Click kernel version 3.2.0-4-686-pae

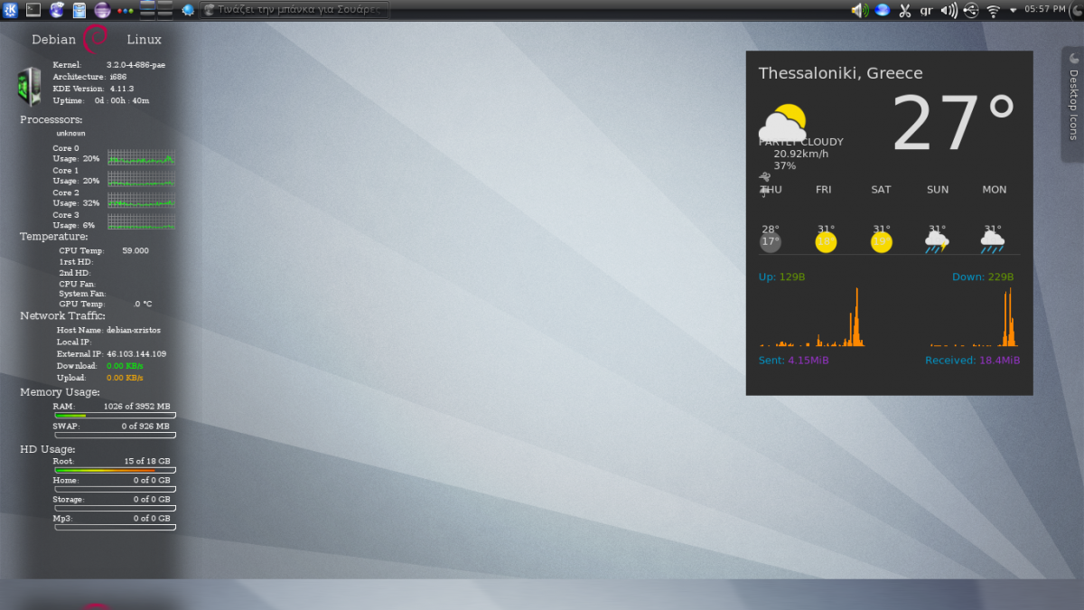[135, 65]
